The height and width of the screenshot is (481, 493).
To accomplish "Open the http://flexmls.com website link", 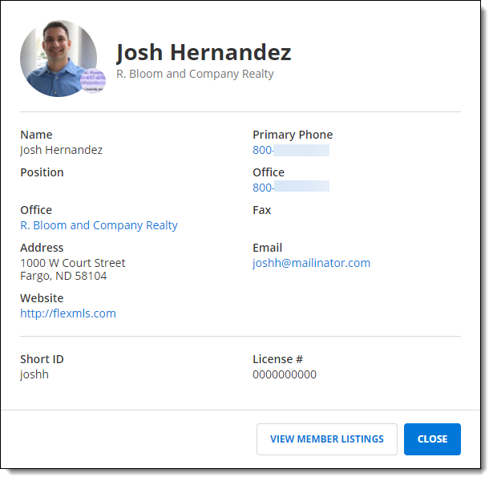I will click(x=68, y=313).
